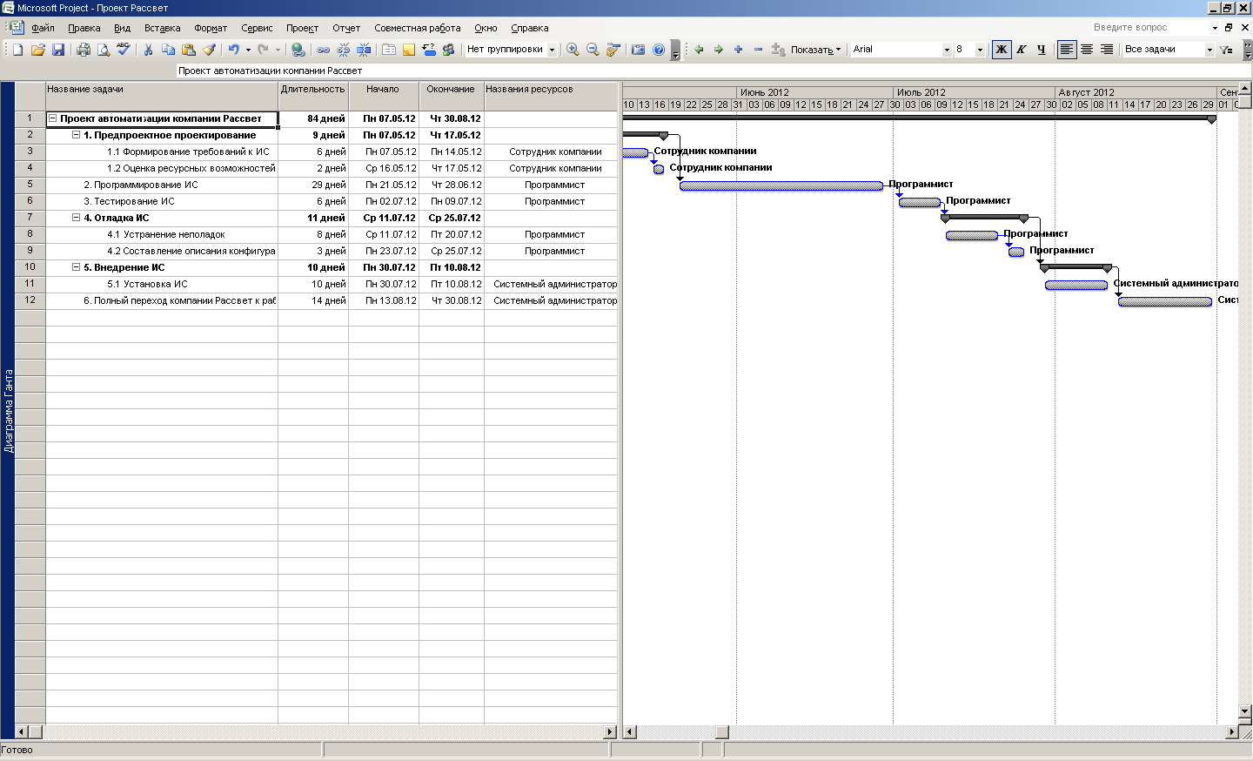Toggle the AutoFilter button
This screenshot has width=1253, height=761.
pos(1227,50)
